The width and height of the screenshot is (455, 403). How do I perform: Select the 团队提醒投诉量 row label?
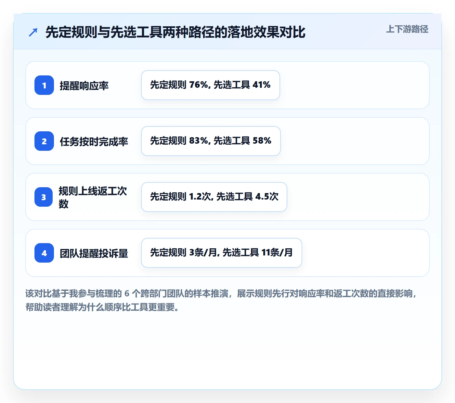pos(94,253)
